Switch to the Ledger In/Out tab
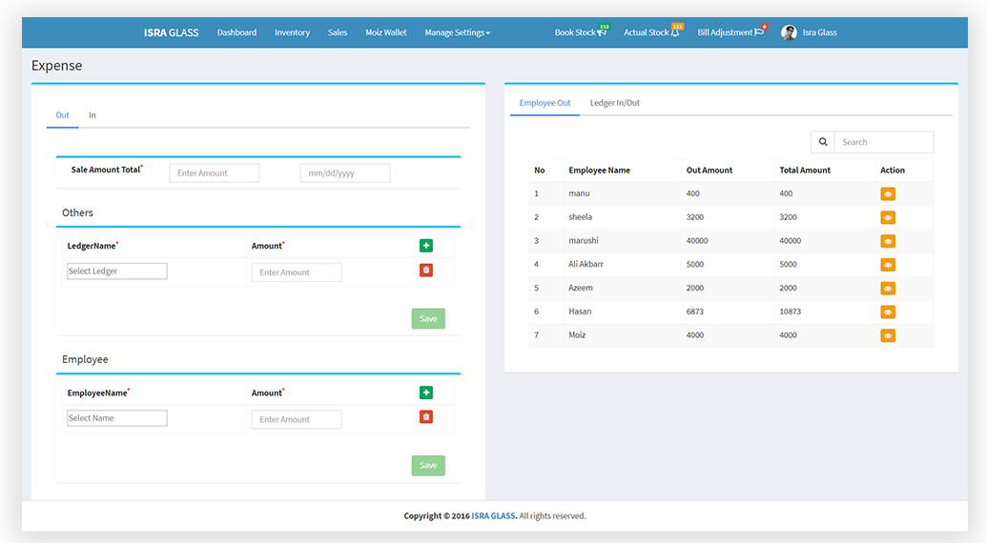Screen dimensions: 987x543 pyautogui.click(x=614, y=103)
